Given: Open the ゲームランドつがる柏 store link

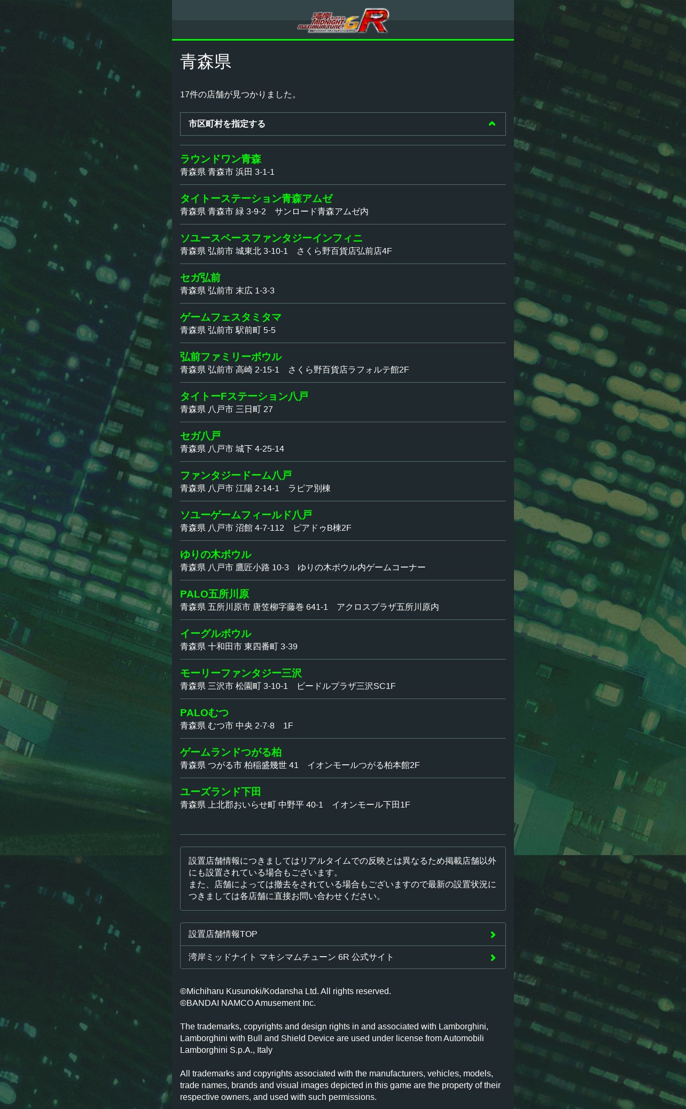Looking at the screenshot, I should point(231,752).
